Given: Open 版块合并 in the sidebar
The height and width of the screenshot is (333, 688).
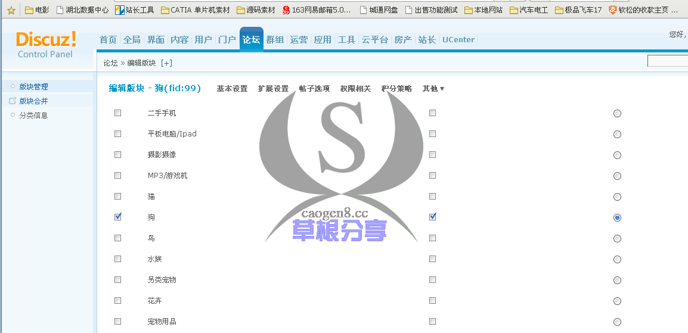Looking at the screenshot, I should 33,101.
